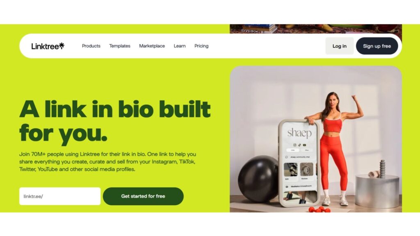This screenshot has height=236, width=420.
Task: Go to Marketplace in the navigation
Action: coord(152,46)
